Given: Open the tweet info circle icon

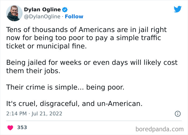Looking at the screenshot, I should 178,114.
